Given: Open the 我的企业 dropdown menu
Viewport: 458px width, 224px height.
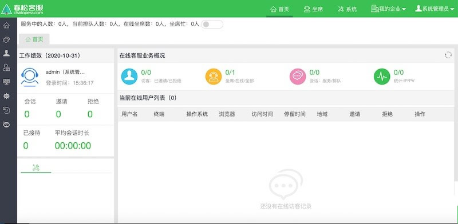Looking at the screenshot, I should [389, 9].
